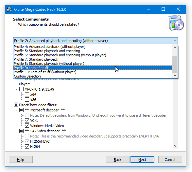Uncheck the H.264 checkbox
This screenshot has height=172, width=192.
click(x=27, y=147)
